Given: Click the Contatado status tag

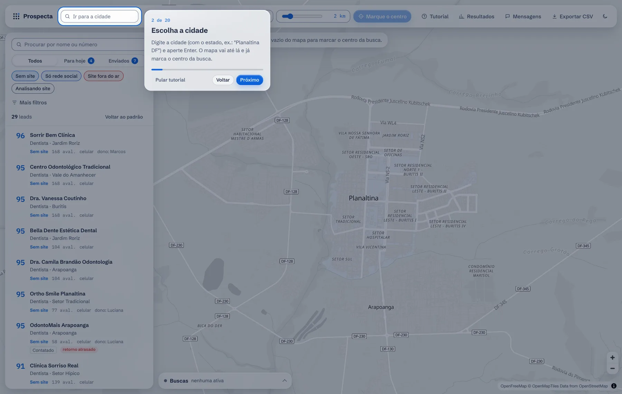Looking at the screenshot, I should tap(43, 350).
